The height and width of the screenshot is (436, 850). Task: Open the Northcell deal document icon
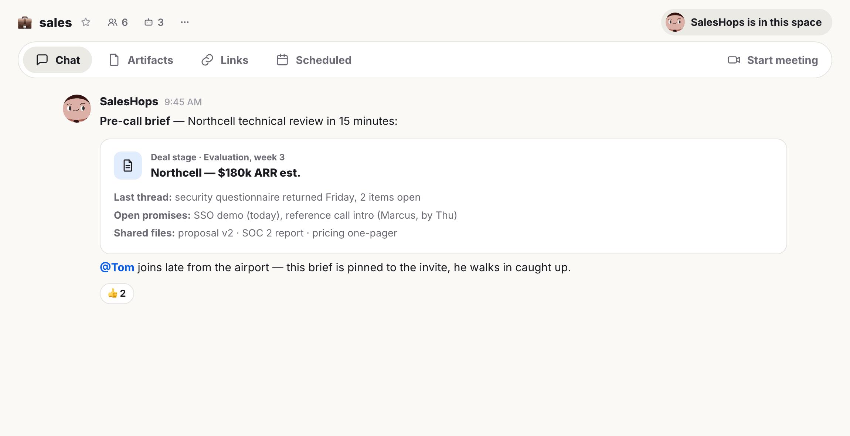click(x=128, y=166)
